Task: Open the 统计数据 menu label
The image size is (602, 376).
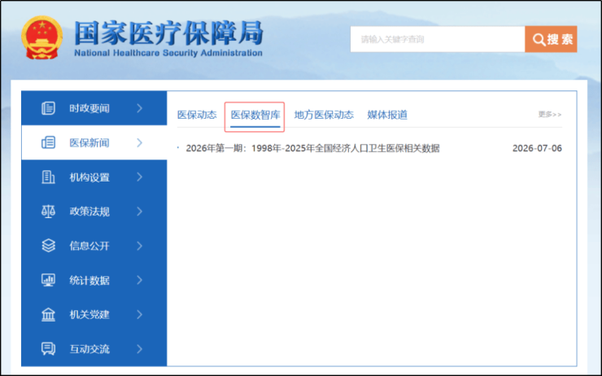Action: (x=89, y=280)
